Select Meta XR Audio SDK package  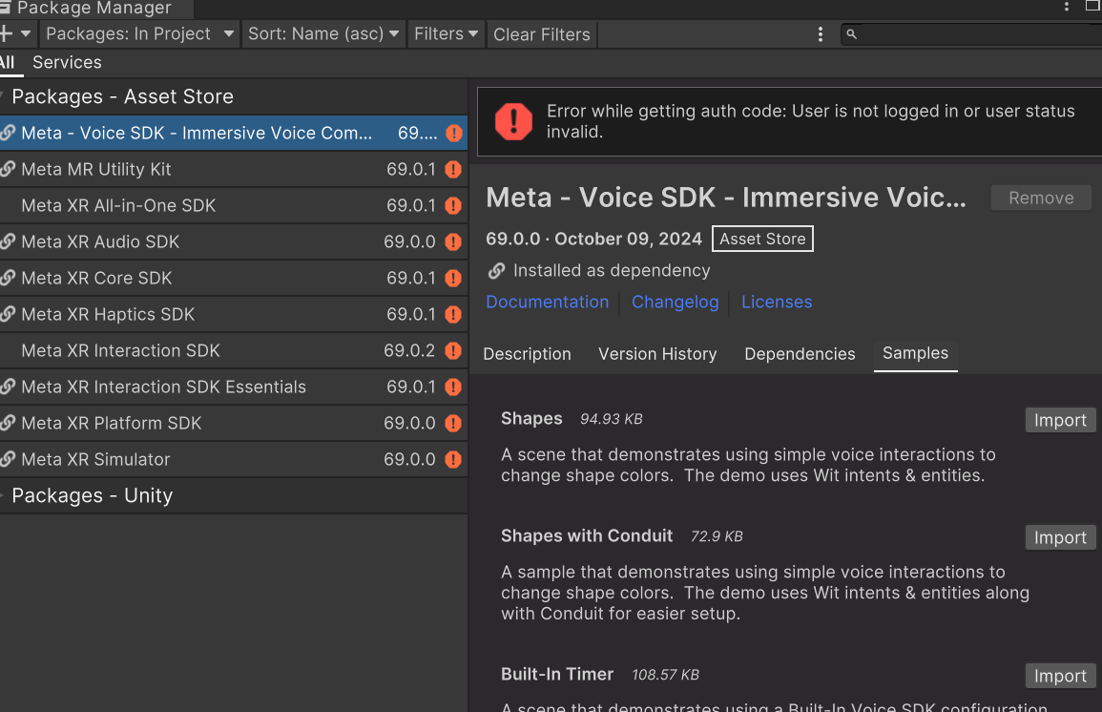coord(234,241)
